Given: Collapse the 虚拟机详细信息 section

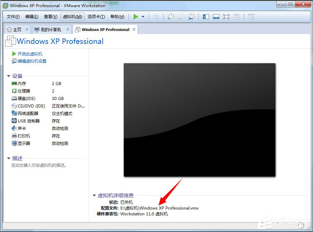Looking at the screenshot, I should click(94, 195).
